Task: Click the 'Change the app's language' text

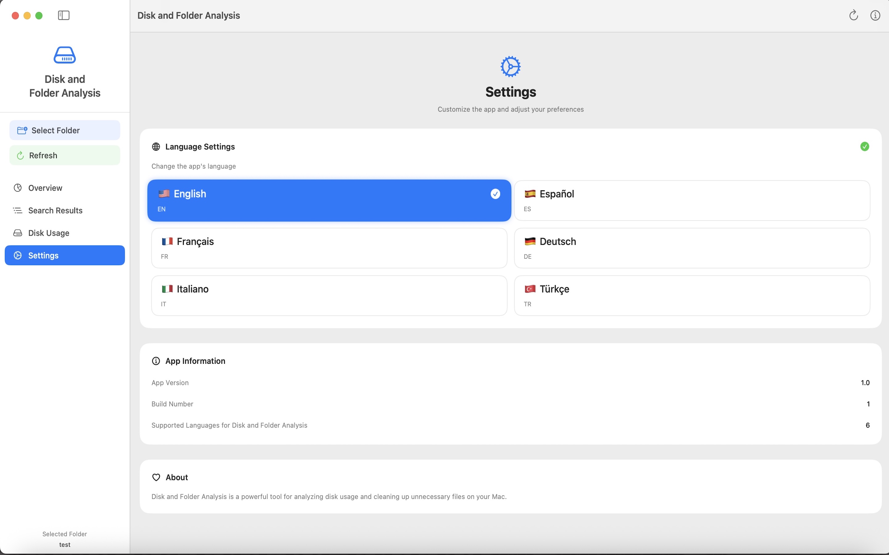Action: pyautogui.click(x=194, y=166)
